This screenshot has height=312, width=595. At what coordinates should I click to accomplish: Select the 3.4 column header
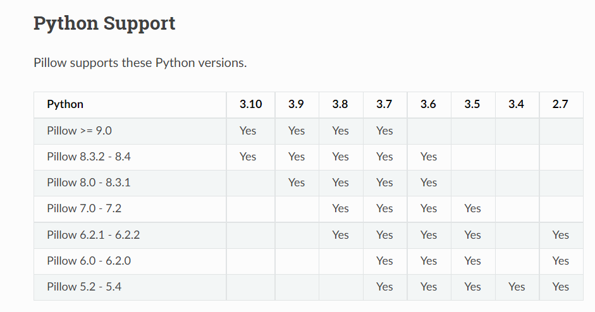[516, 104]
